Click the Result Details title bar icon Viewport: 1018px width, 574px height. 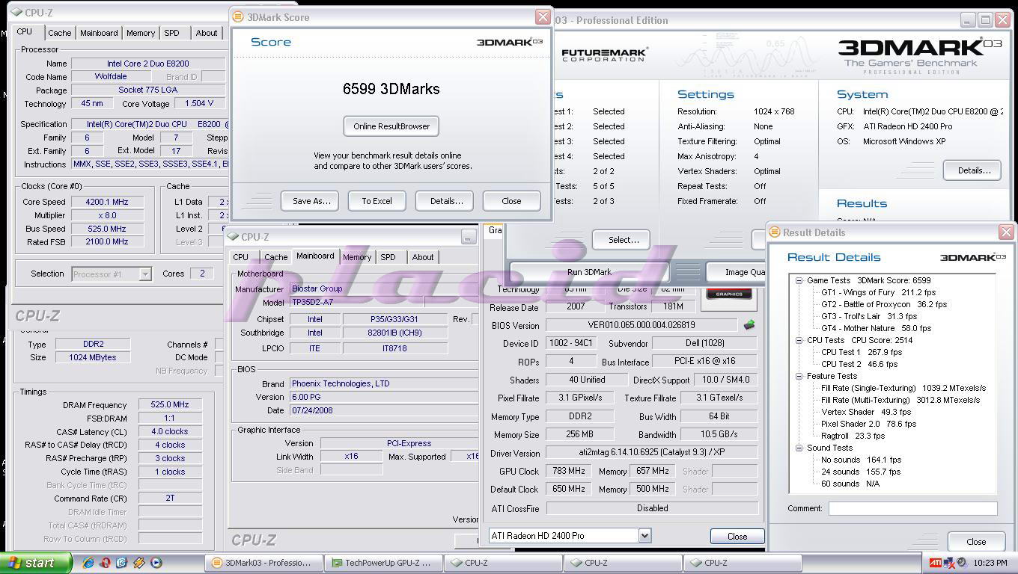(775, 232)
